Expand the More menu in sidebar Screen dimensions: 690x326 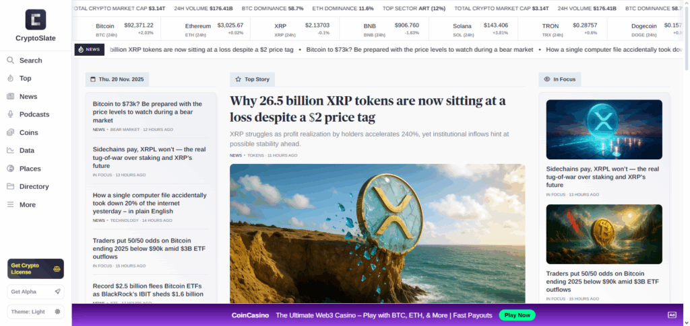tap(27, 205)
